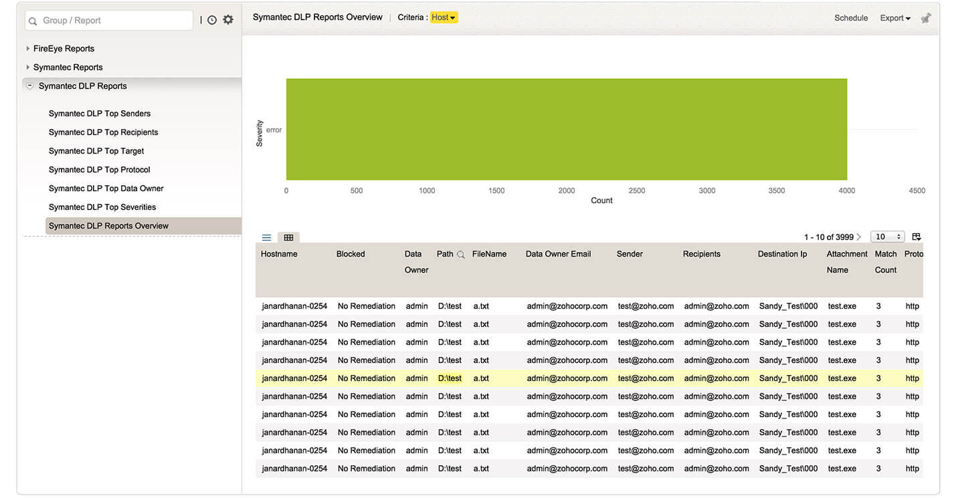
Task: Click '1 - 10 of 3999' pagination text
Action: tap(829, 237)
